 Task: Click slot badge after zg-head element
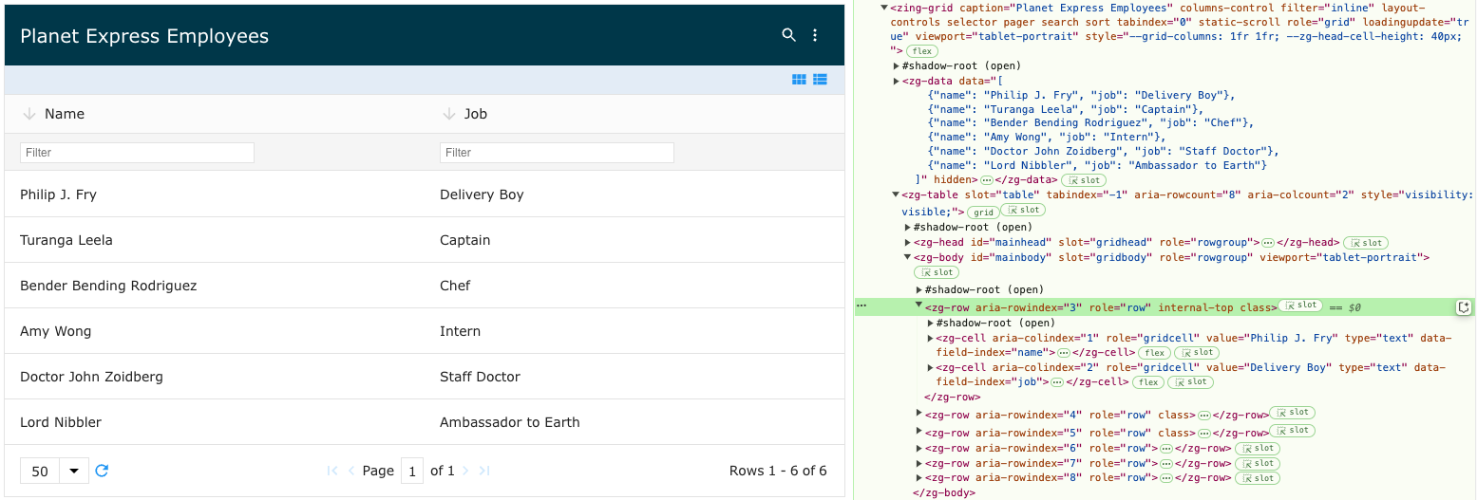(x=1365, y=244)
